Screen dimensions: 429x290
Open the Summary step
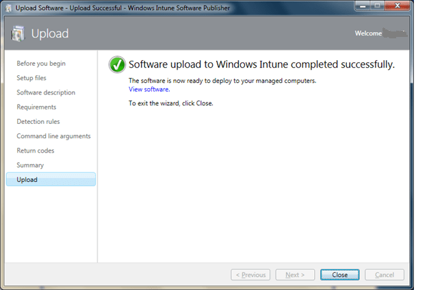coord(30,165)
